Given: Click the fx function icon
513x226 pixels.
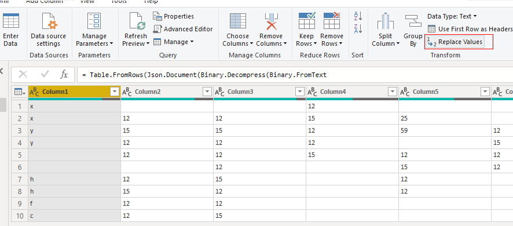Looking at the screenshot, I should pos(64,75).
